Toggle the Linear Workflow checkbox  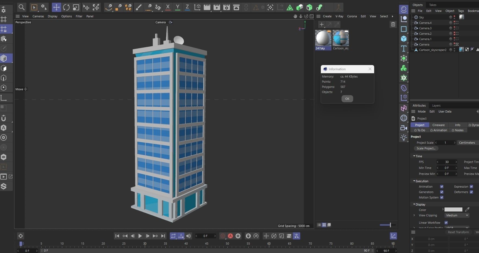tap(446, 223)
